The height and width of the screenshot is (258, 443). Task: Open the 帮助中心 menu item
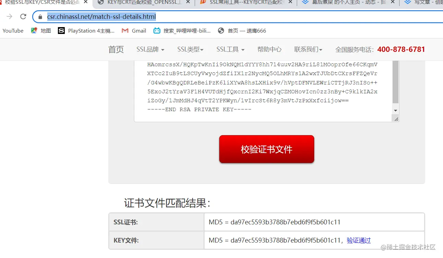point(269,49)
